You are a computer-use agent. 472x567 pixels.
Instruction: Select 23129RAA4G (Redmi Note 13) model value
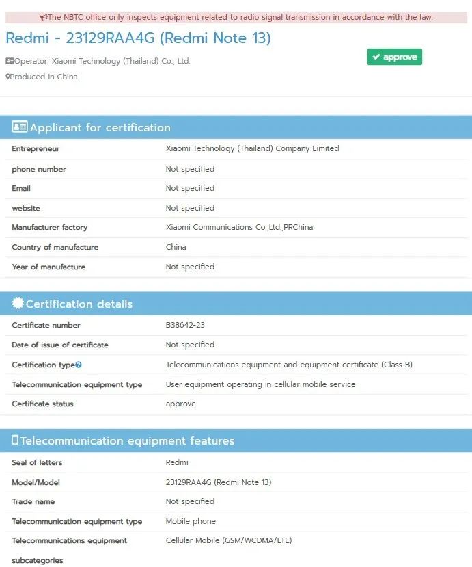[219, 482]
